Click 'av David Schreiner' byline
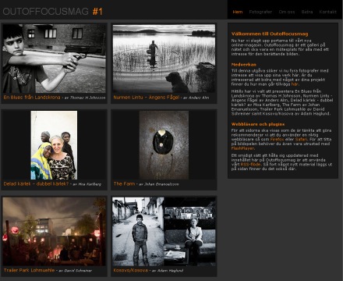Viewport: 343px width, 281px height. coord(75,271)
